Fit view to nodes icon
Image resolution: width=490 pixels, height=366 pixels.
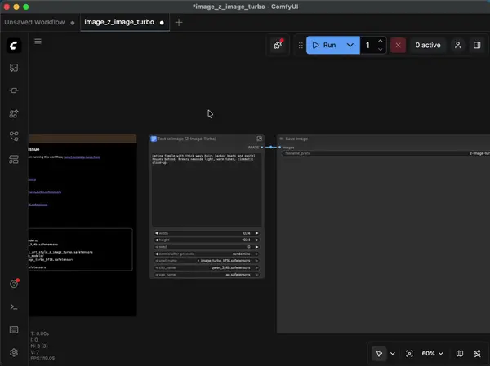click(409, 354)
